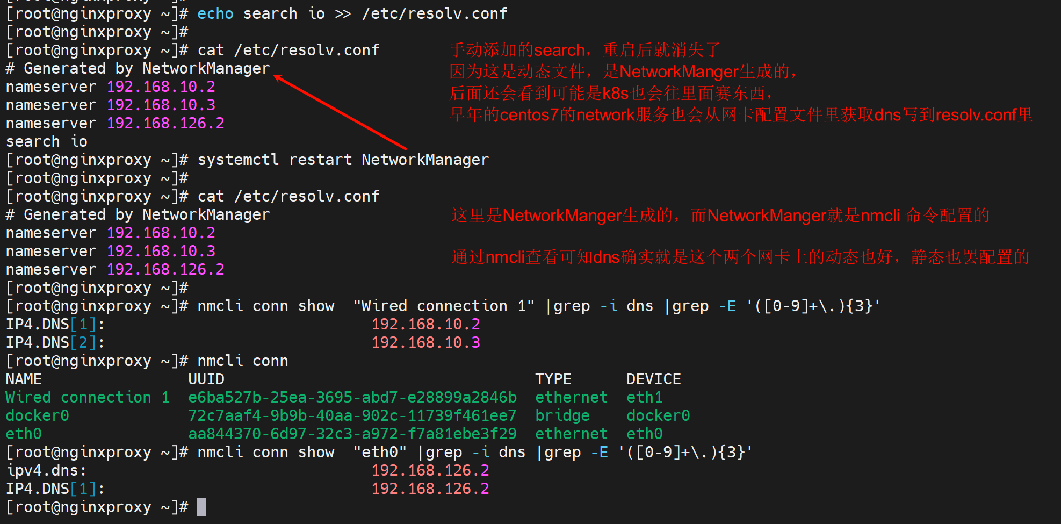1061x524 pixels.
Task: Click the eth1 device entry
Action: [644, 398]
